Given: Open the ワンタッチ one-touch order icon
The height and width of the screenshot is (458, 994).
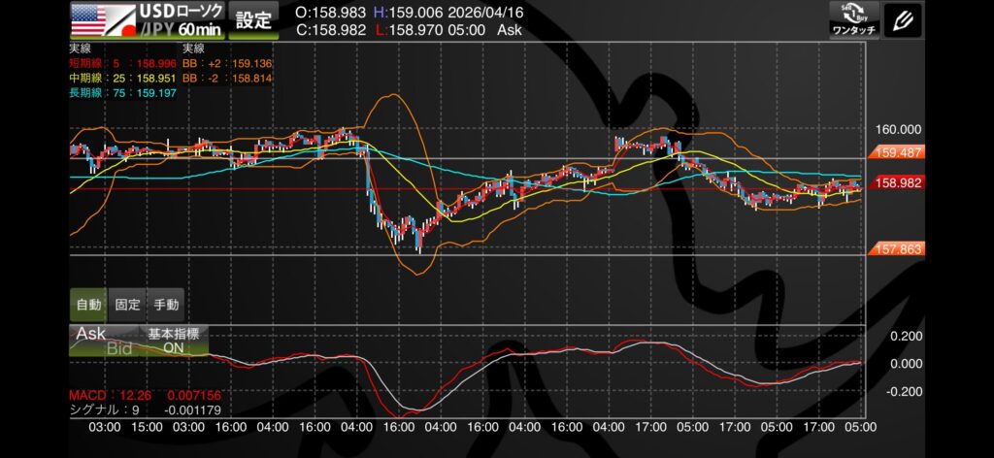Looking at the screenshot, I should coord(854,19).
